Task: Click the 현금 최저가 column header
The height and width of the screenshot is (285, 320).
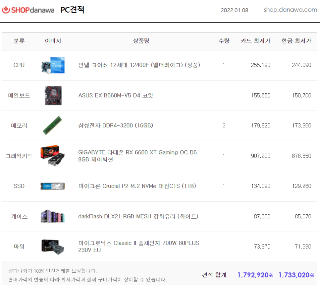Action: click(x=296, y=41)
